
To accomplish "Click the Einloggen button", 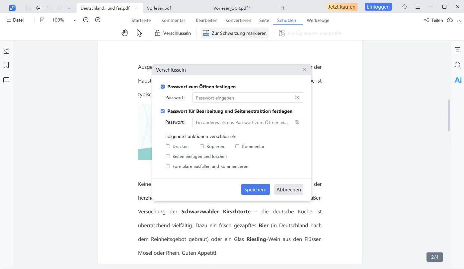I will click(378, 7).
